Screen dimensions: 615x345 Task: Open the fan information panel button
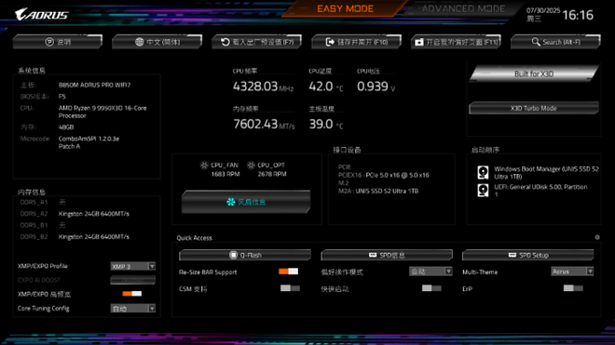[x=246, y=202]
